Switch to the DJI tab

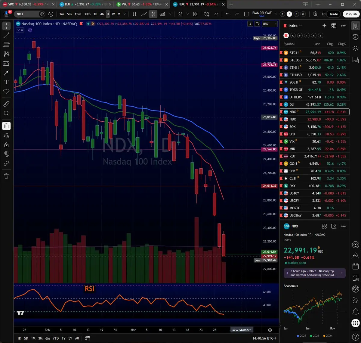pos(85,4)
